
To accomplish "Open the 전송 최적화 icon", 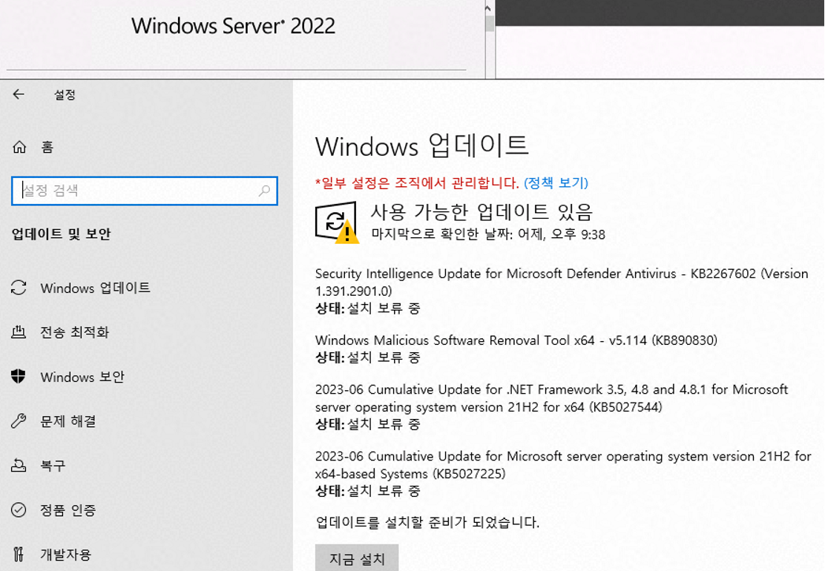I will [19, 331].
